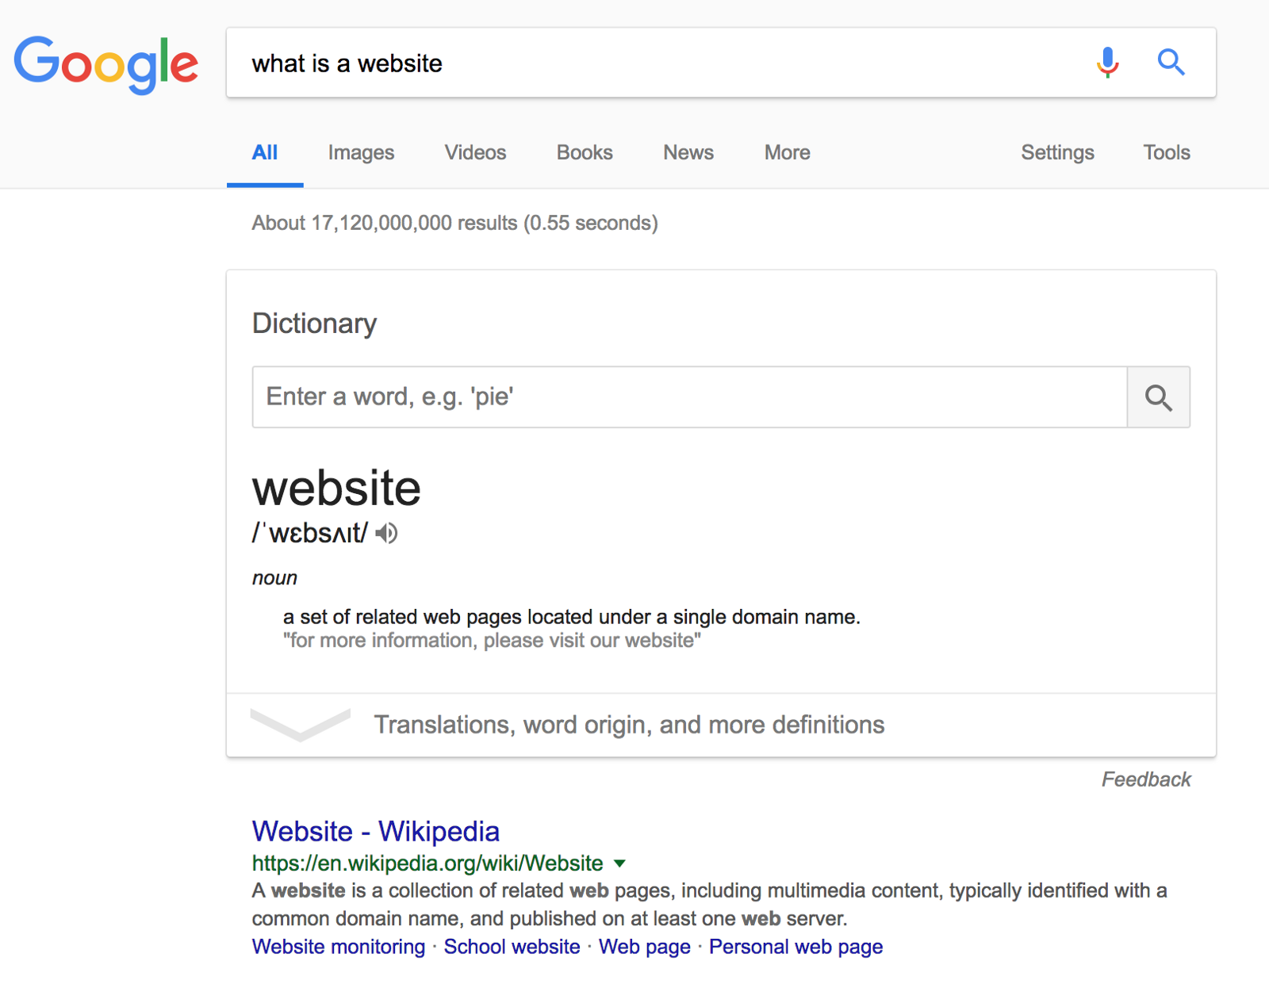Viewport: 1269px width, 988px height.
Task: Follow the Website monitoring sublink
Action: (x=339, y=947)
